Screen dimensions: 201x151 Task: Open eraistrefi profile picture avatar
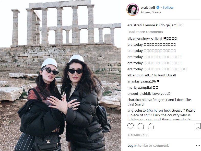click(133, 10)
